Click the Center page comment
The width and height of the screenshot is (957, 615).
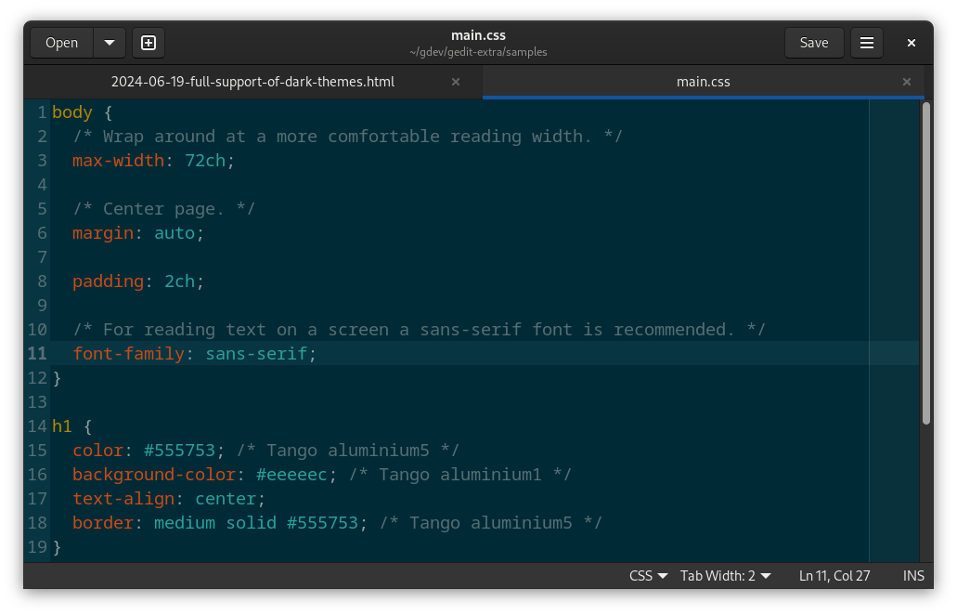click(163, 209)
